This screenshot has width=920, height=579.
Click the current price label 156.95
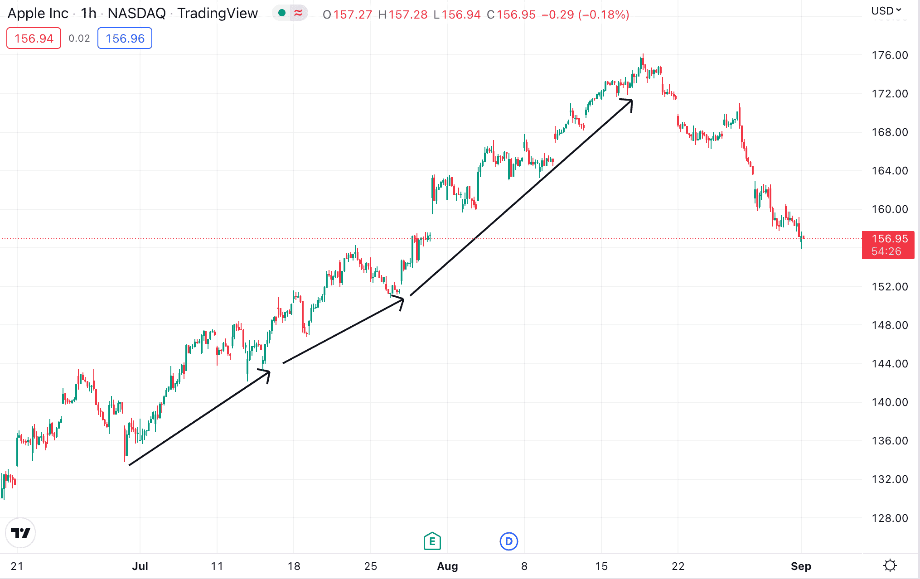890,238
